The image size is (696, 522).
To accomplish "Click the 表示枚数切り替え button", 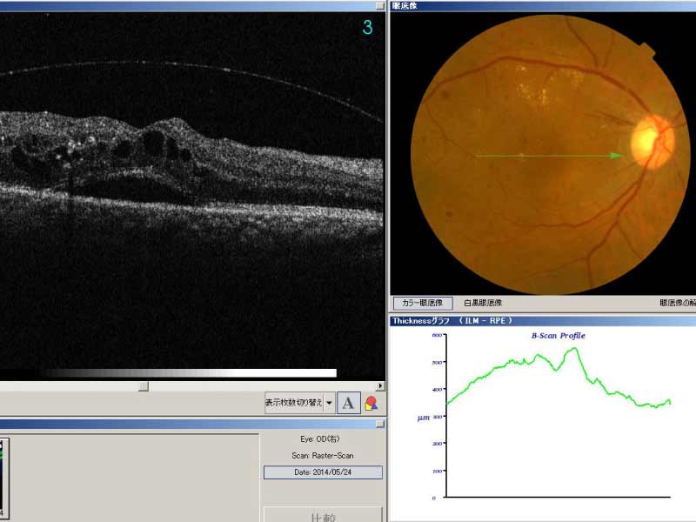I will [x=294, y=403].
